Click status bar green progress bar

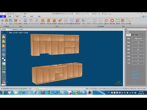tap(41, 89)
